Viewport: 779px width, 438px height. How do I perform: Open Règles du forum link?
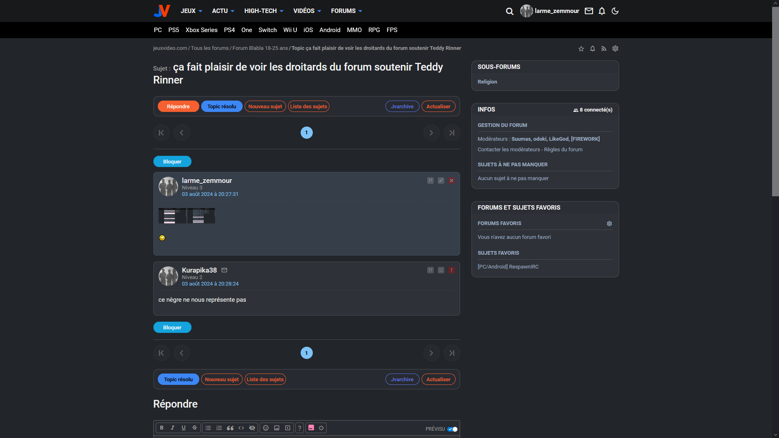click(563, 150)
